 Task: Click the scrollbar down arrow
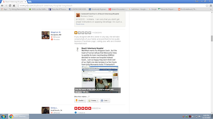click(212, 113)
